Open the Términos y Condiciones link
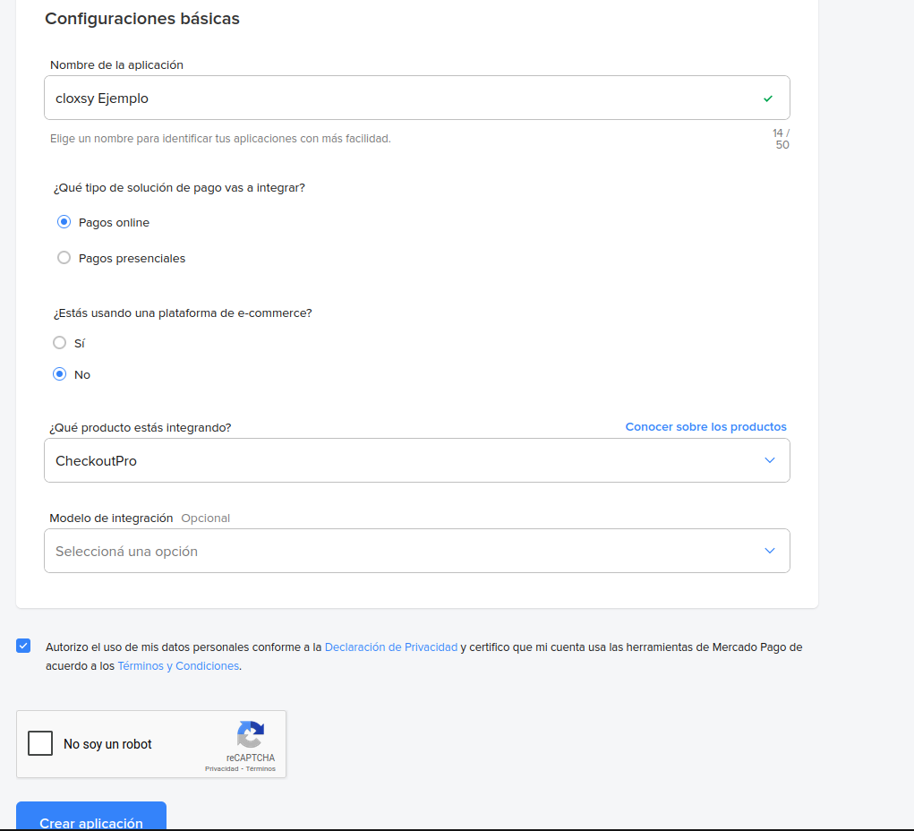Viewport: 914px width, 831px height. click(178, 666)
